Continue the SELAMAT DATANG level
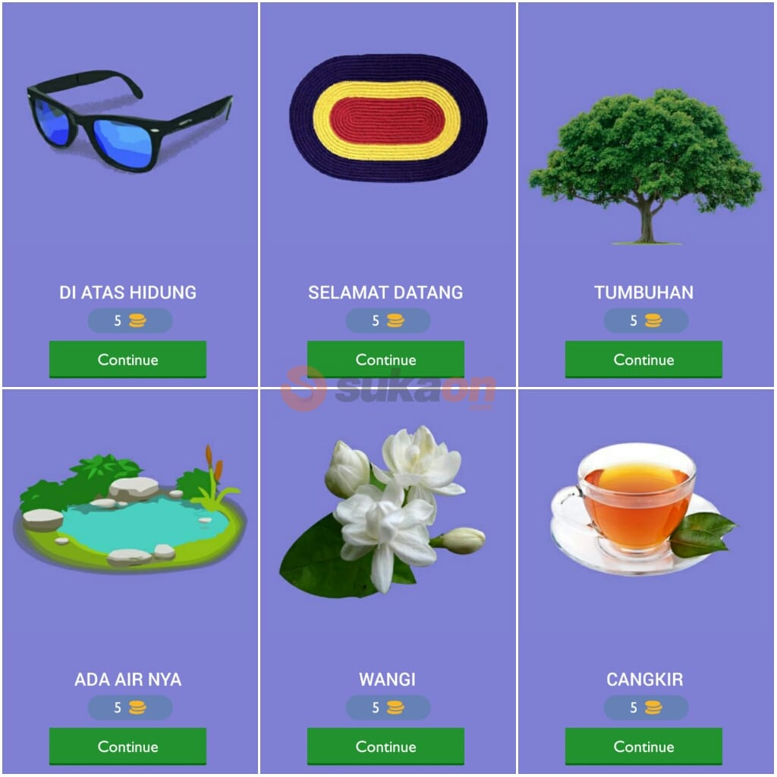 (x=385, y=359)
